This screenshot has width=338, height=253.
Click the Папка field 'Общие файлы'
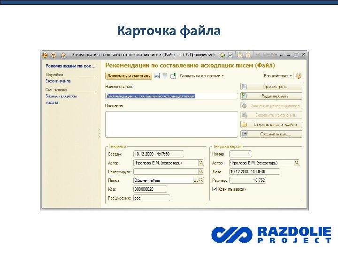pos(163,180)
